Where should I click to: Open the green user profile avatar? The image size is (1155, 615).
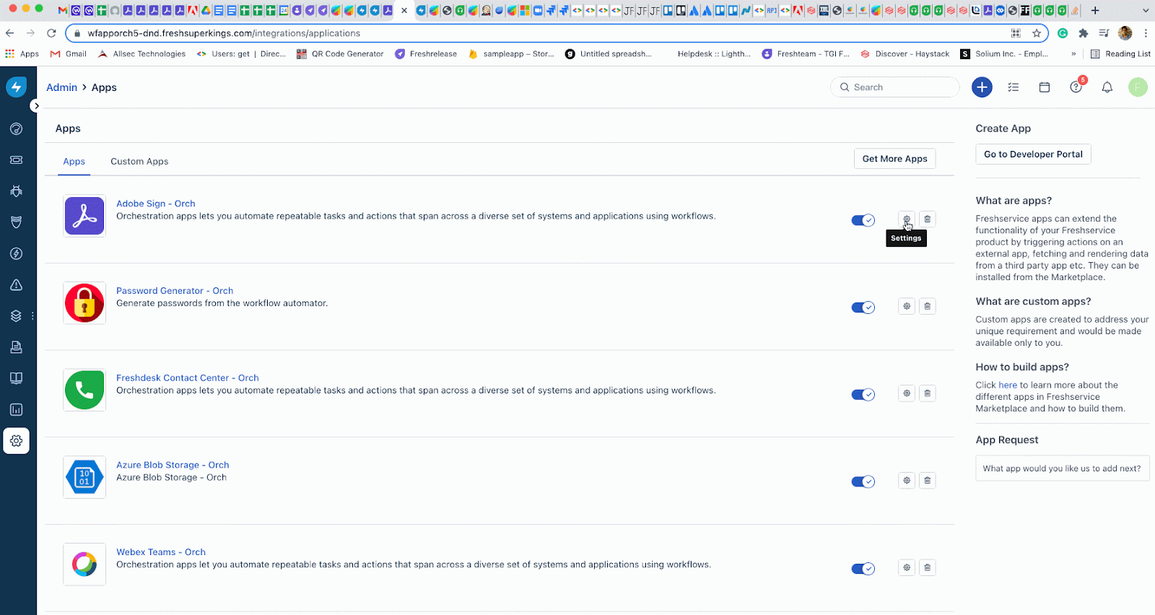[x=1138, y=87]
